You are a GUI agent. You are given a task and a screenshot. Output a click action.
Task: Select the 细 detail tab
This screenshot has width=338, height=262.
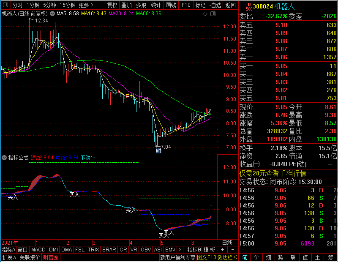(268, 257)
